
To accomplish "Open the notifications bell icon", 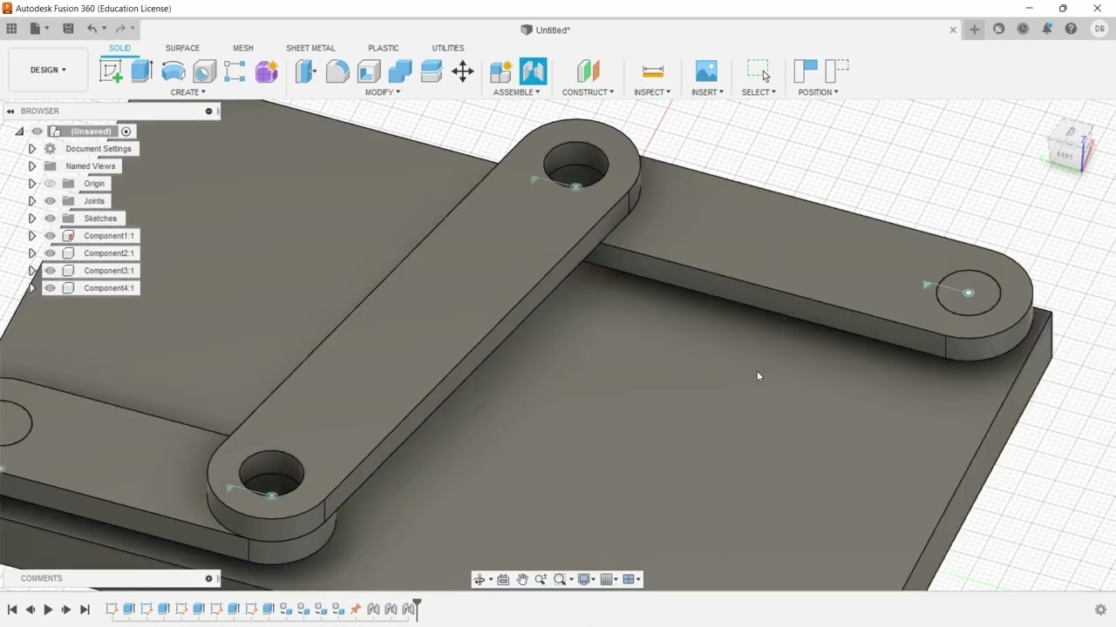I will pyautogui.click(x=1047, y=29).
